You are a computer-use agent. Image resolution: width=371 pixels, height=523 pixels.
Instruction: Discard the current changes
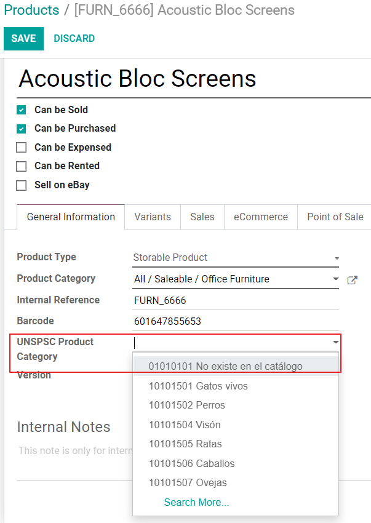[74, 38]
